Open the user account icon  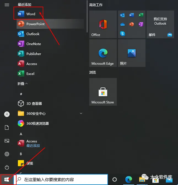7,114
